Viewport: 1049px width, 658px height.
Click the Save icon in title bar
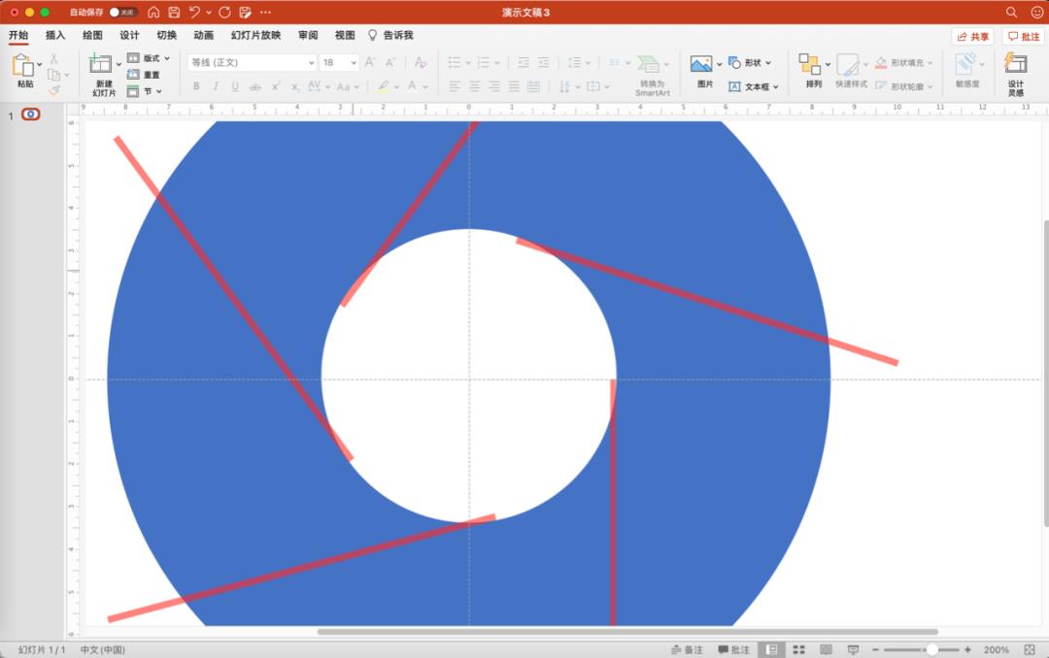(174, 13)
